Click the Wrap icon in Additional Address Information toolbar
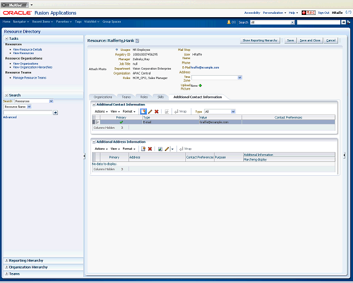The width and height of the screenshot is (353, 283). [x=185, y=149]
